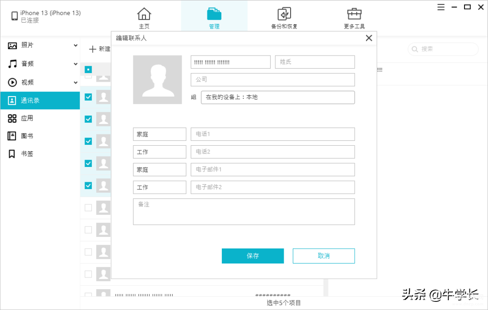Click the 保存 save button

click(253, 256)
